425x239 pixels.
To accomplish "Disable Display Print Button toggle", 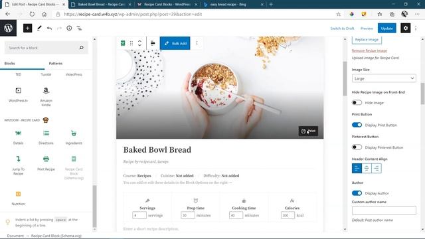I will (357, 125).
